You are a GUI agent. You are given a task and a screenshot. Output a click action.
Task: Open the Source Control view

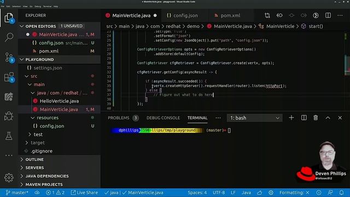[x=9, y=57]
